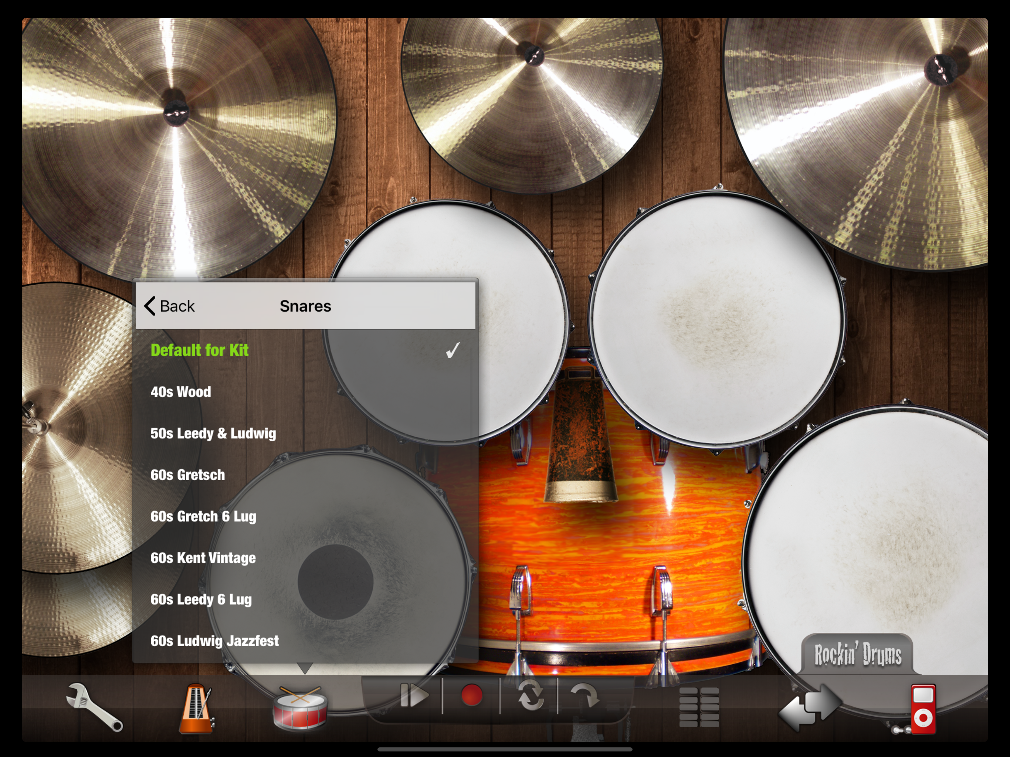Start recording with the red record button
The width and height of the screenshot is (1010, 757).
click(x=471, y=696)
